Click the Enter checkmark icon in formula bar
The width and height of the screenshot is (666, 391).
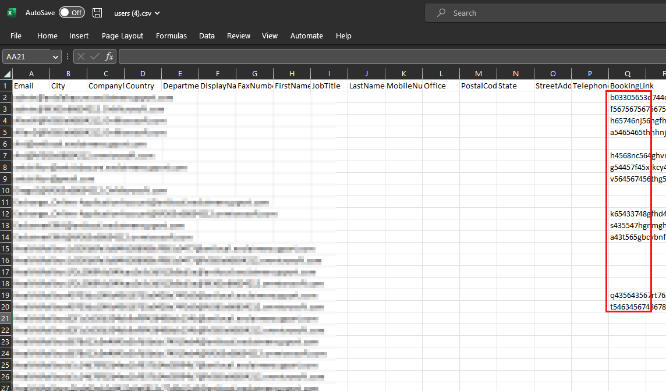point(94,56)
